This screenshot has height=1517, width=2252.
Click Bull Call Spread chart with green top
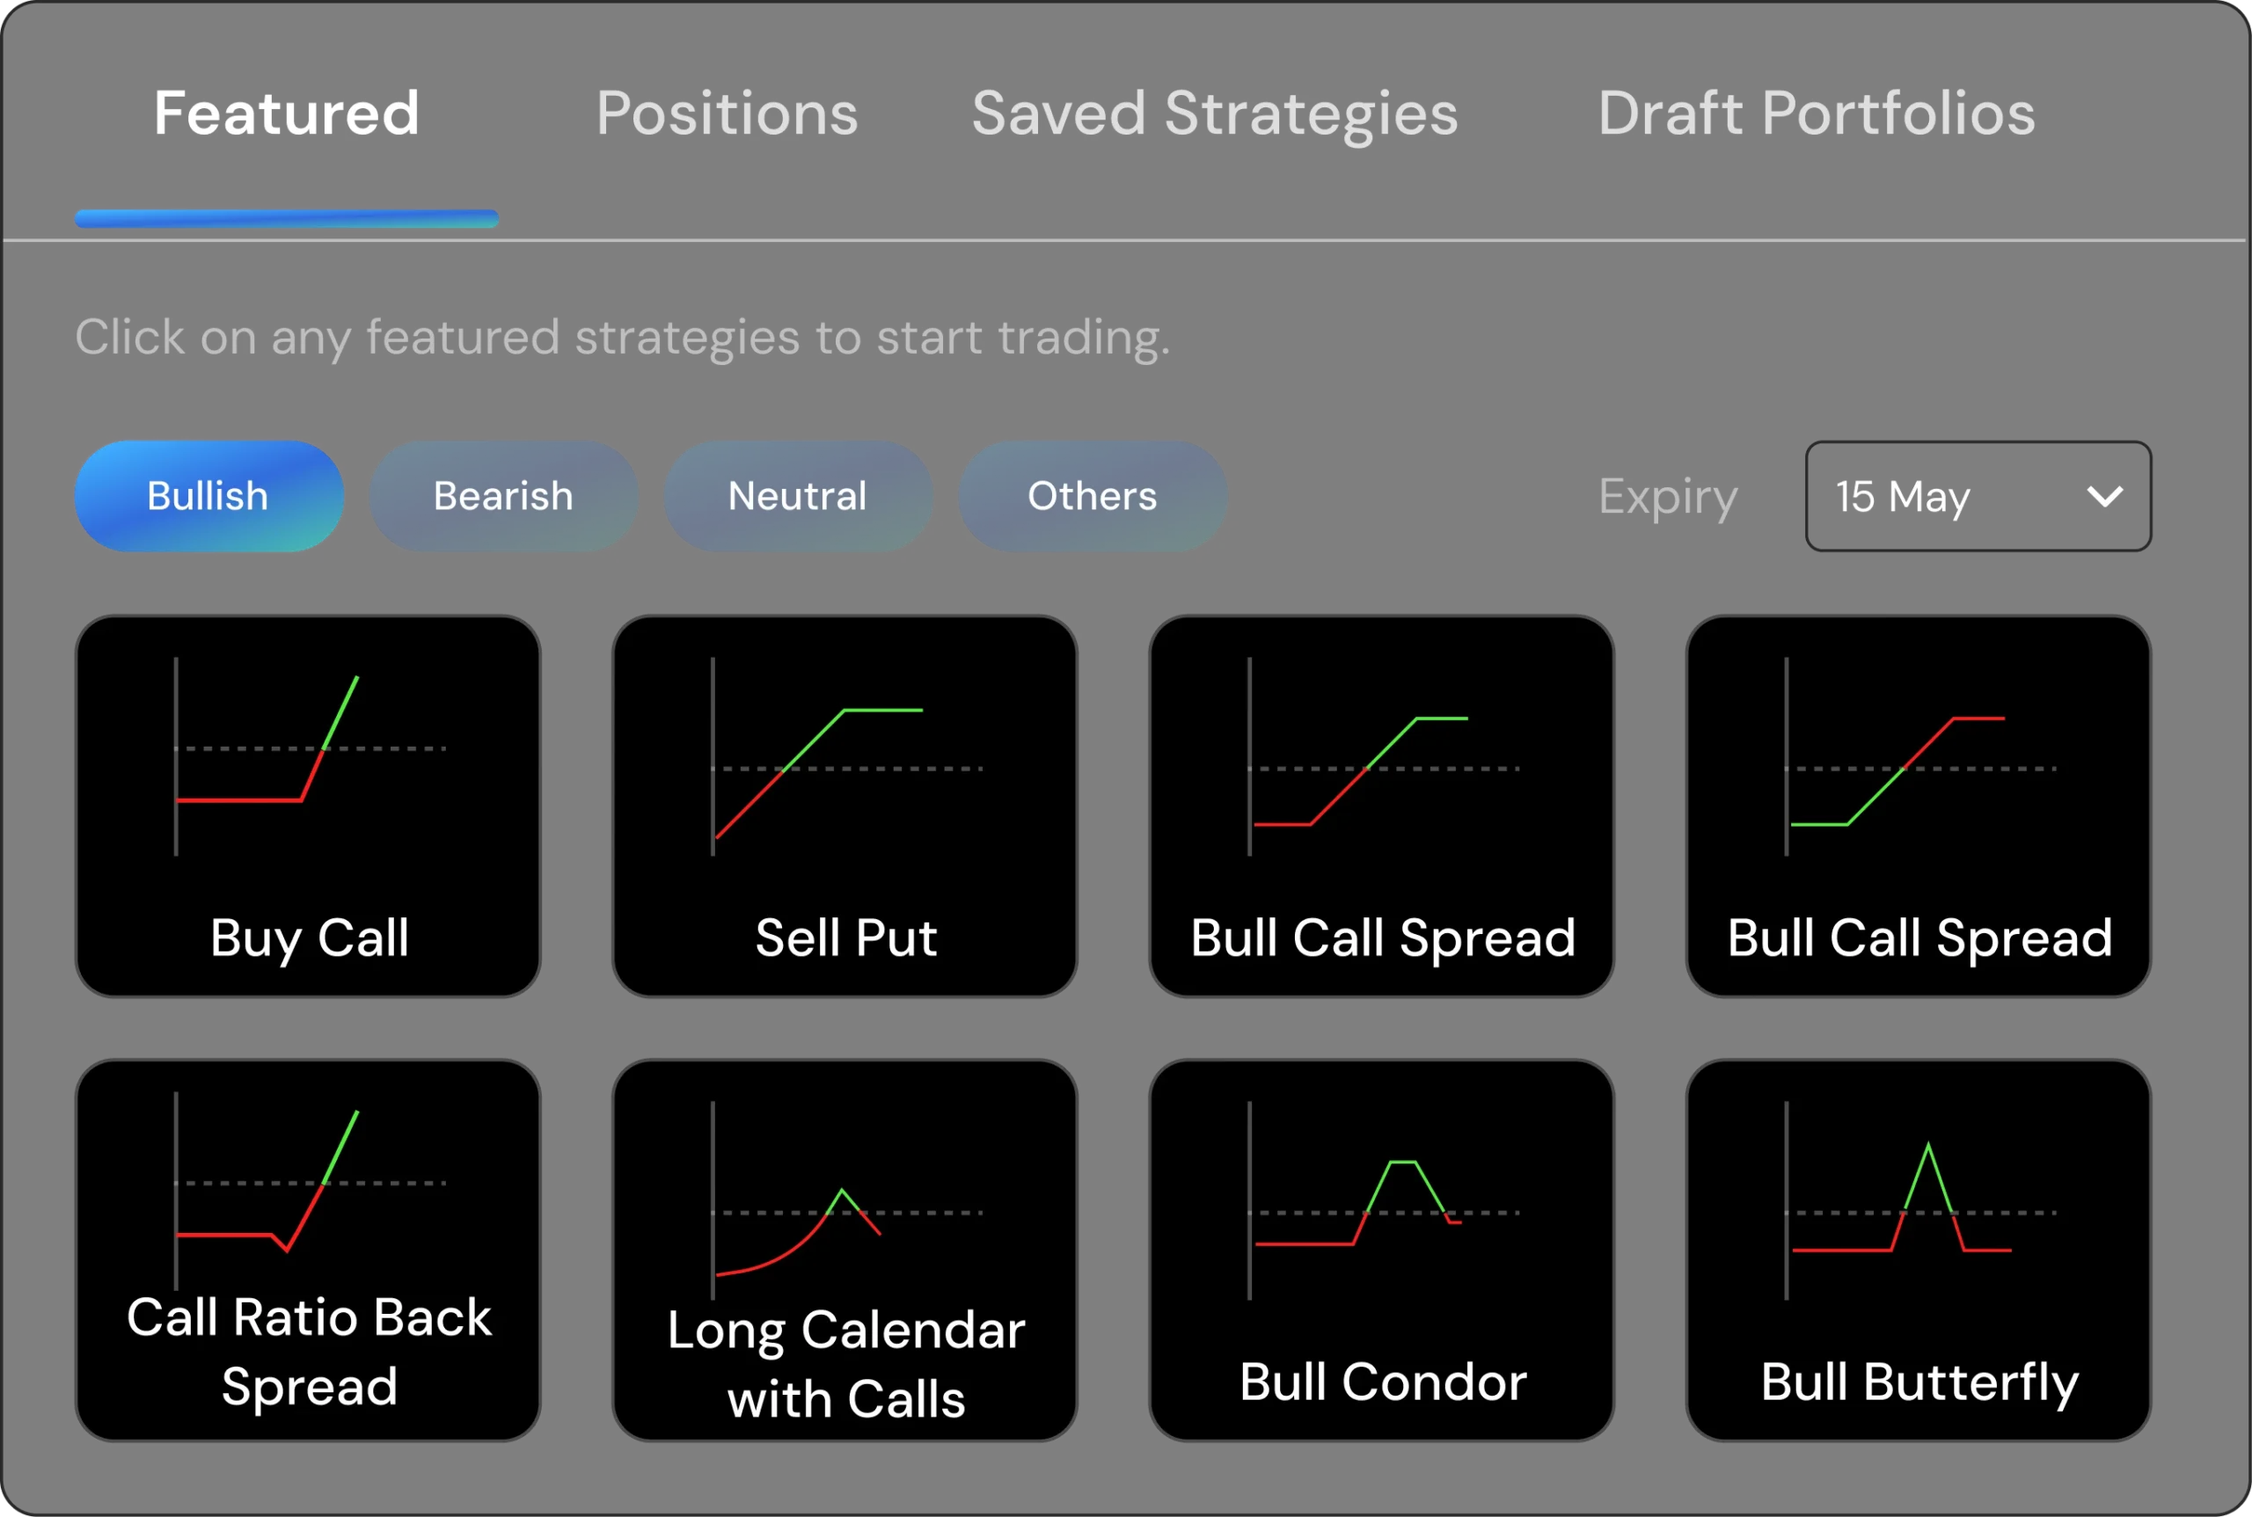tap(1383, 755)
